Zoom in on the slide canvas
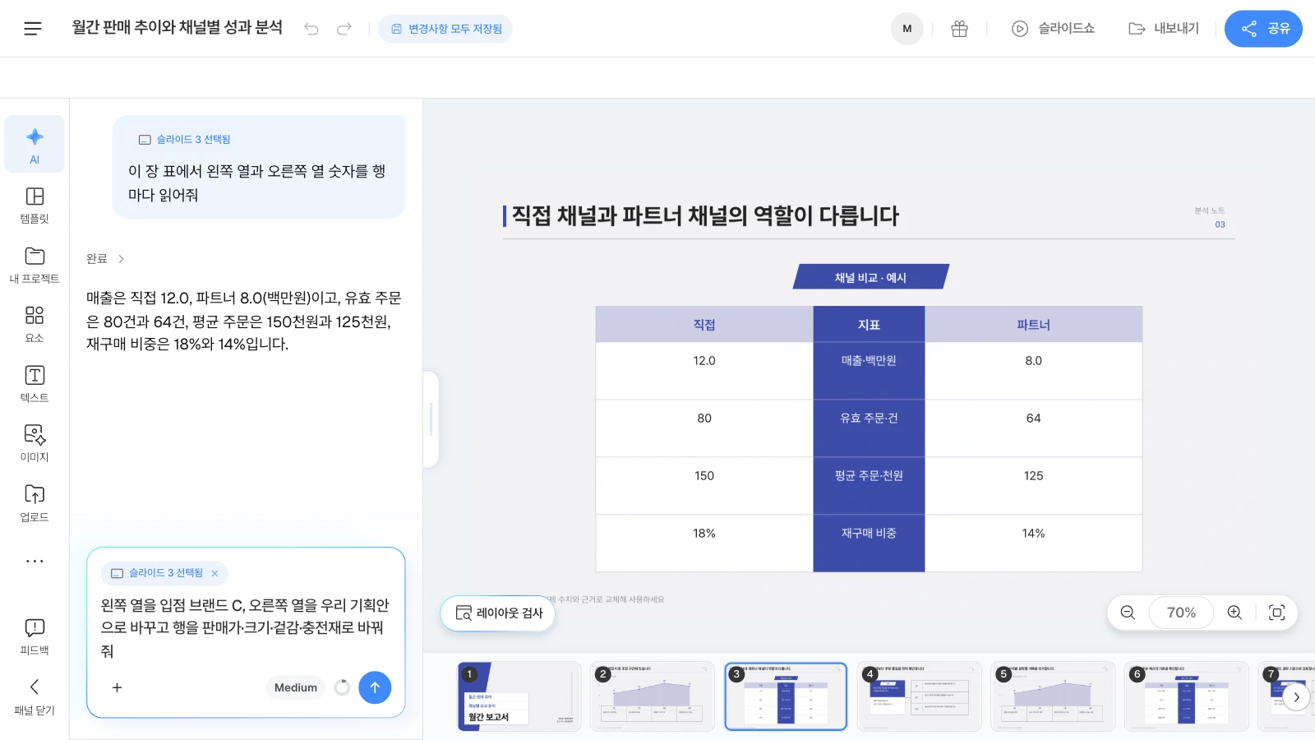The image size is (1315, 740). (x=1234, y=613)
